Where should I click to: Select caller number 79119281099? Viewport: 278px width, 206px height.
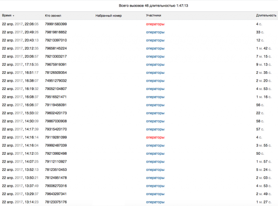(x=56, y=137)
